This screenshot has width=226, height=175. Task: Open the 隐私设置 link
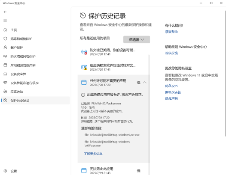(x=171, y=86)
